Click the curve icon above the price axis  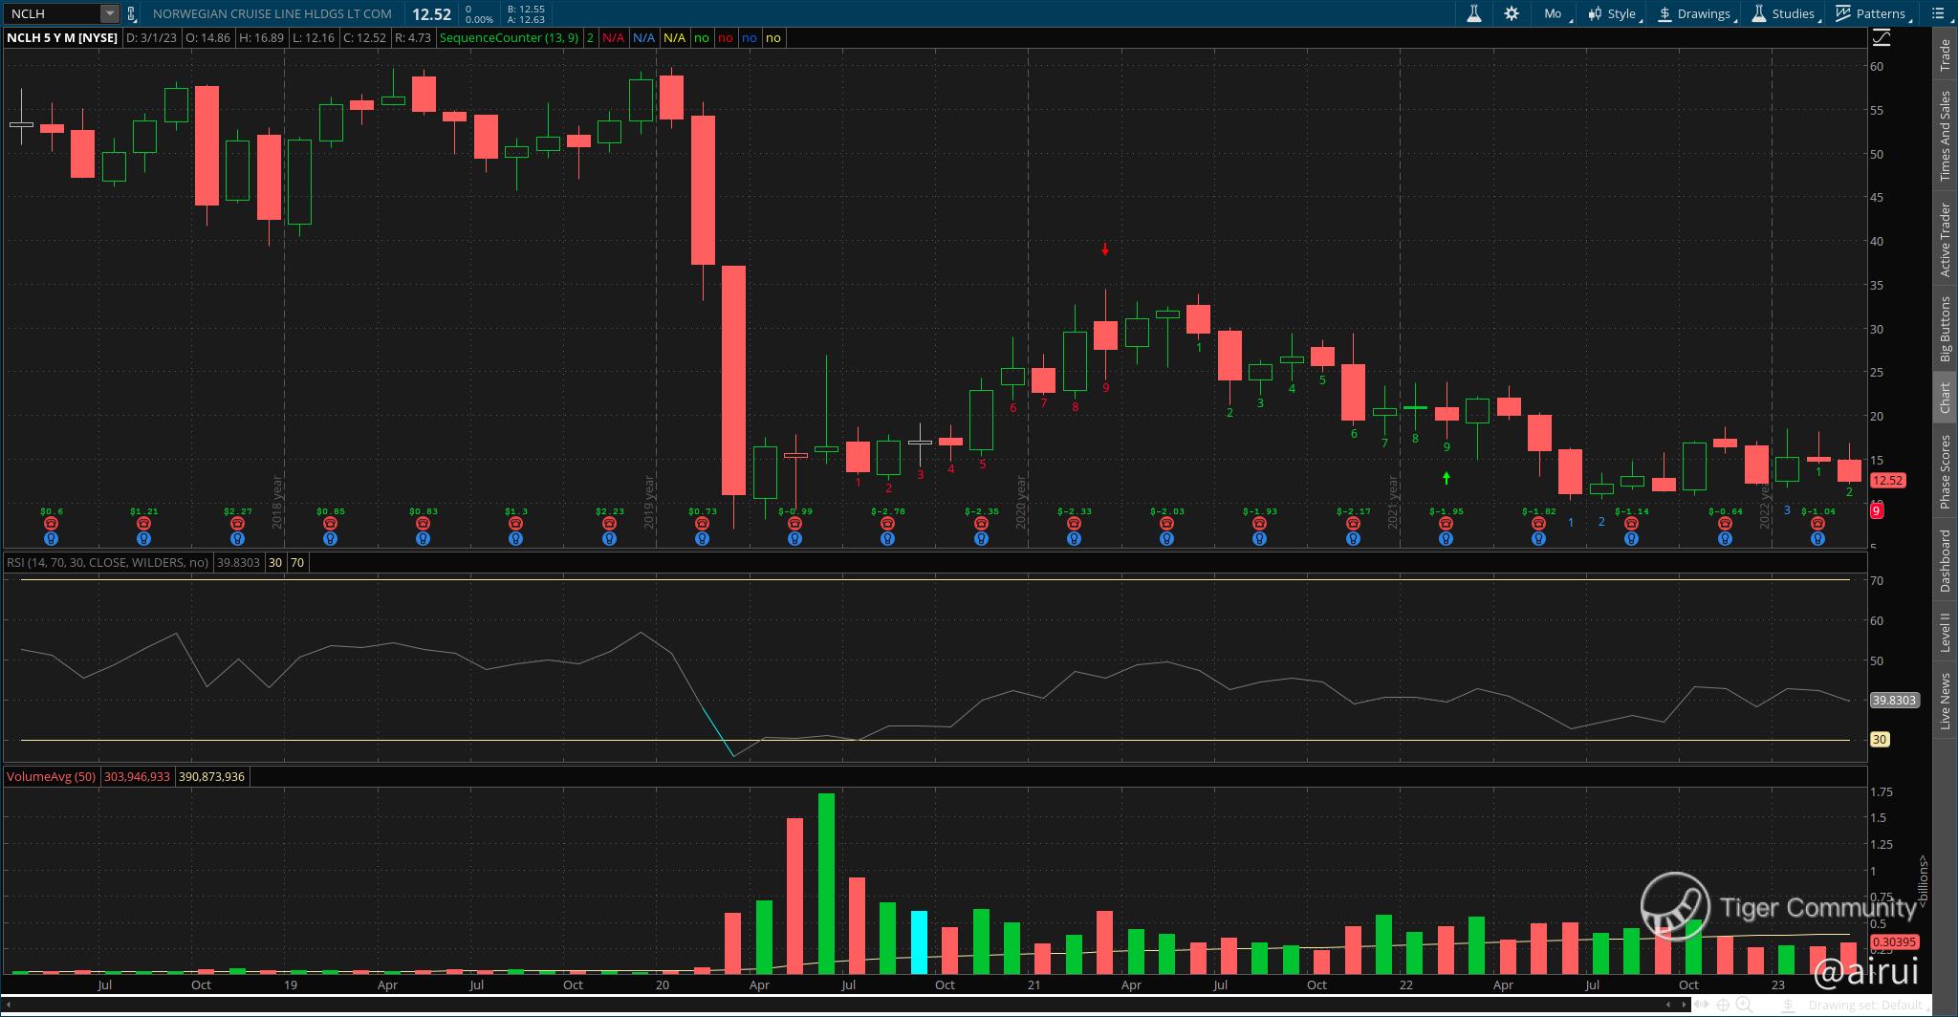point(1882,37)
